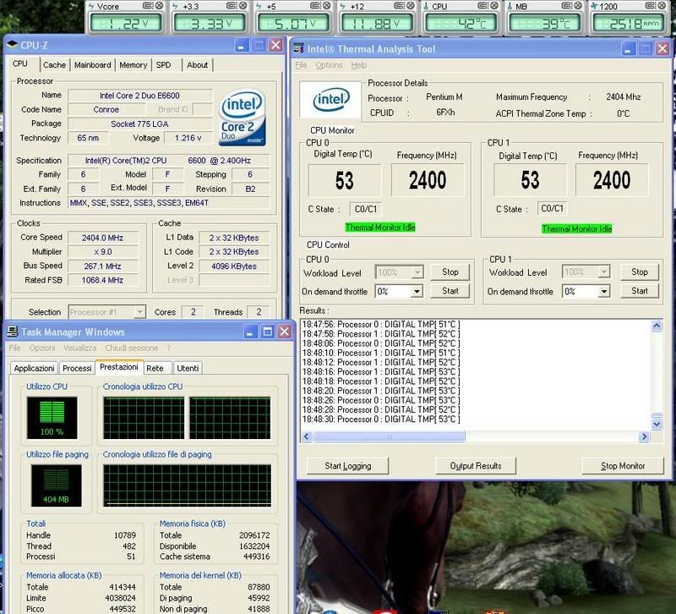
Task: Open the options icon on the +5 gadget
Action: (315, 6)
